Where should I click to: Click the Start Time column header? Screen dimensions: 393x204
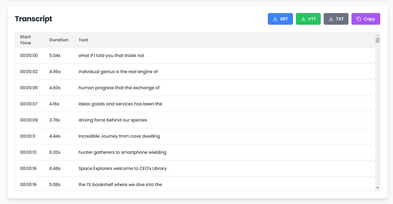[26, 40]
